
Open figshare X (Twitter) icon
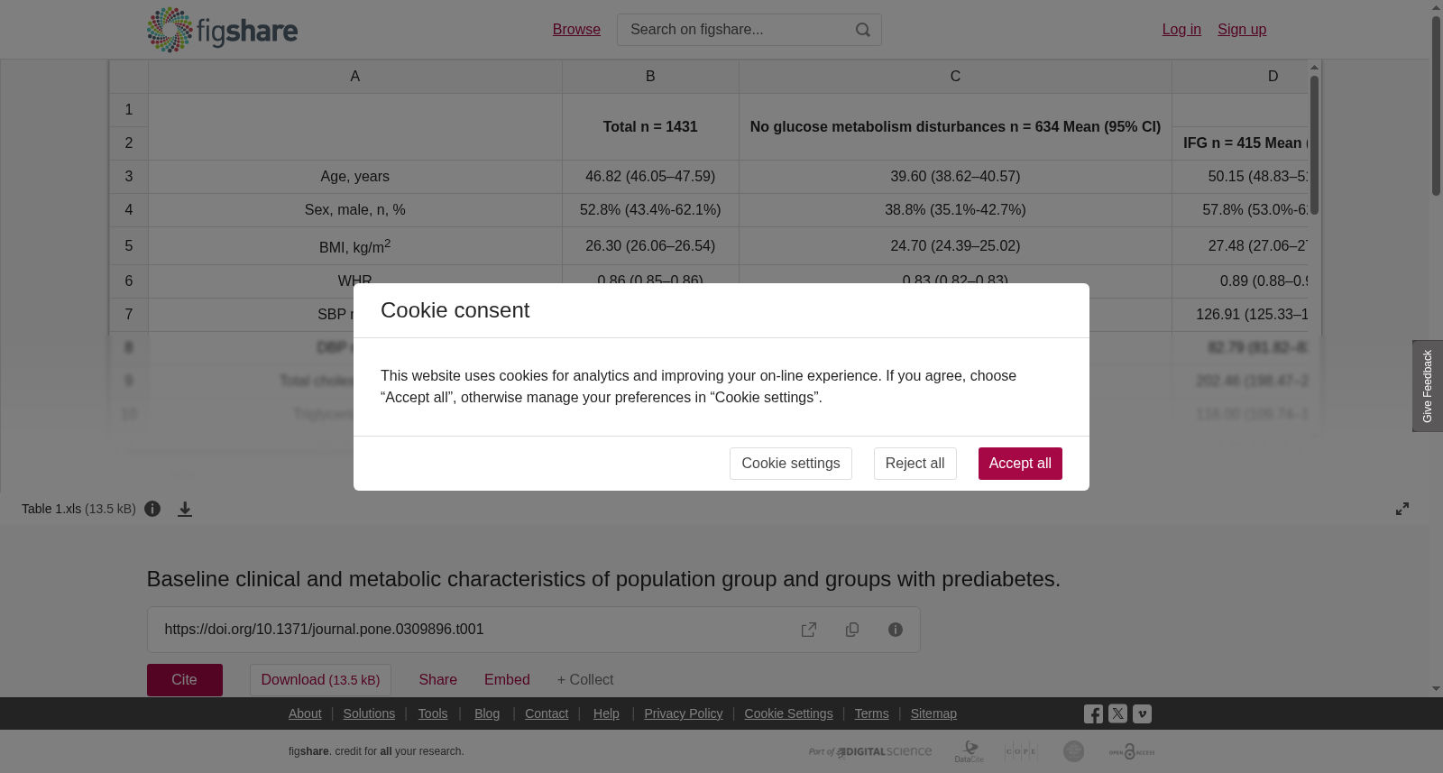(1117, 713)
